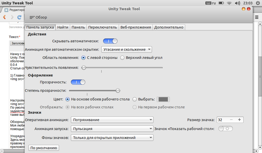262x153 pixels.
Task: Click the browser forward arrow icon
Action: point(12,17)
